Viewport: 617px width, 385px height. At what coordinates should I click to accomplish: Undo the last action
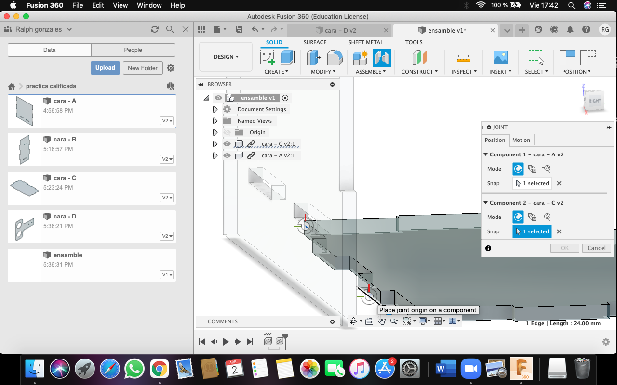point(255,29)
